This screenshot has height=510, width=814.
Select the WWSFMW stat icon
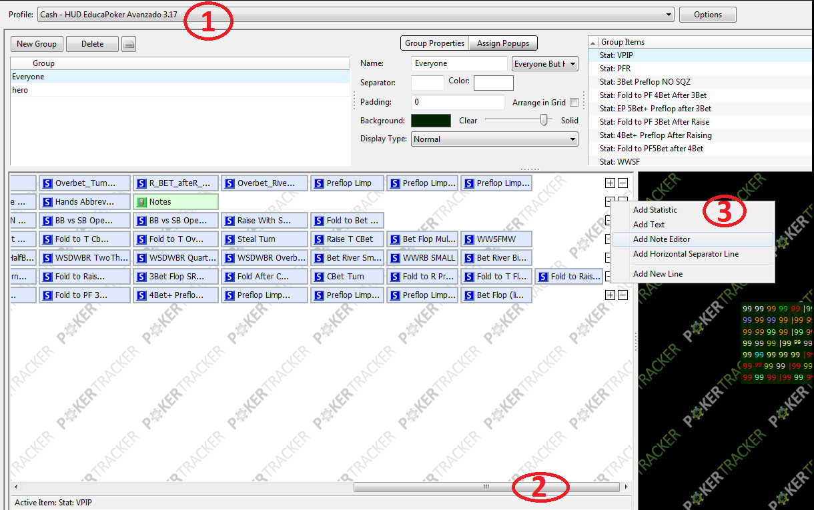click(x=468, y=239)
